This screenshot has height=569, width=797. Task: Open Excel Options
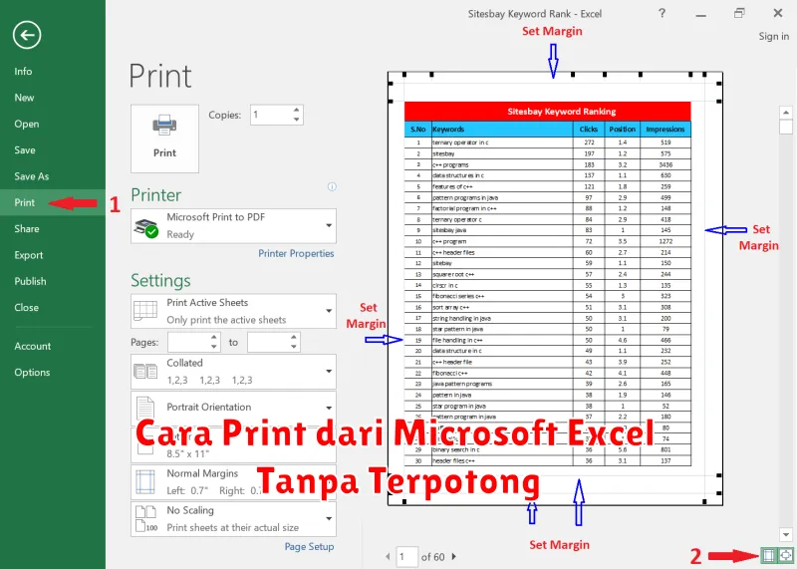click(x=32, y=373)
